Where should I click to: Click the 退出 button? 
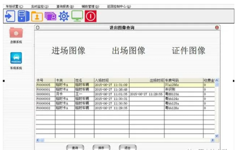(127, 148)
